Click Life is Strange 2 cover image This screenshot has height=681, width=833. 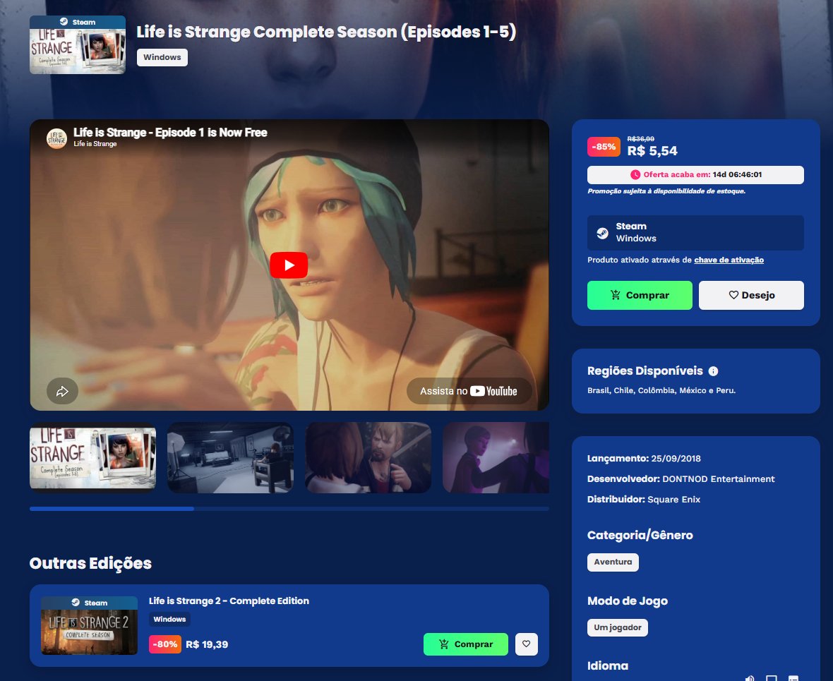point(89,625)
